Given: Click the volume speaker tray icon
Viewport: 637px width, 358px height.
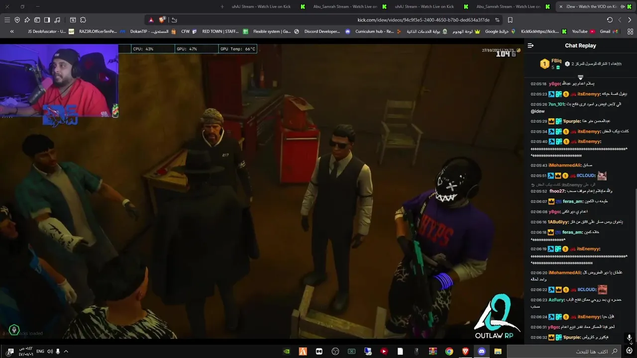Looking at the screenshot, I should (x=50, y=352).
